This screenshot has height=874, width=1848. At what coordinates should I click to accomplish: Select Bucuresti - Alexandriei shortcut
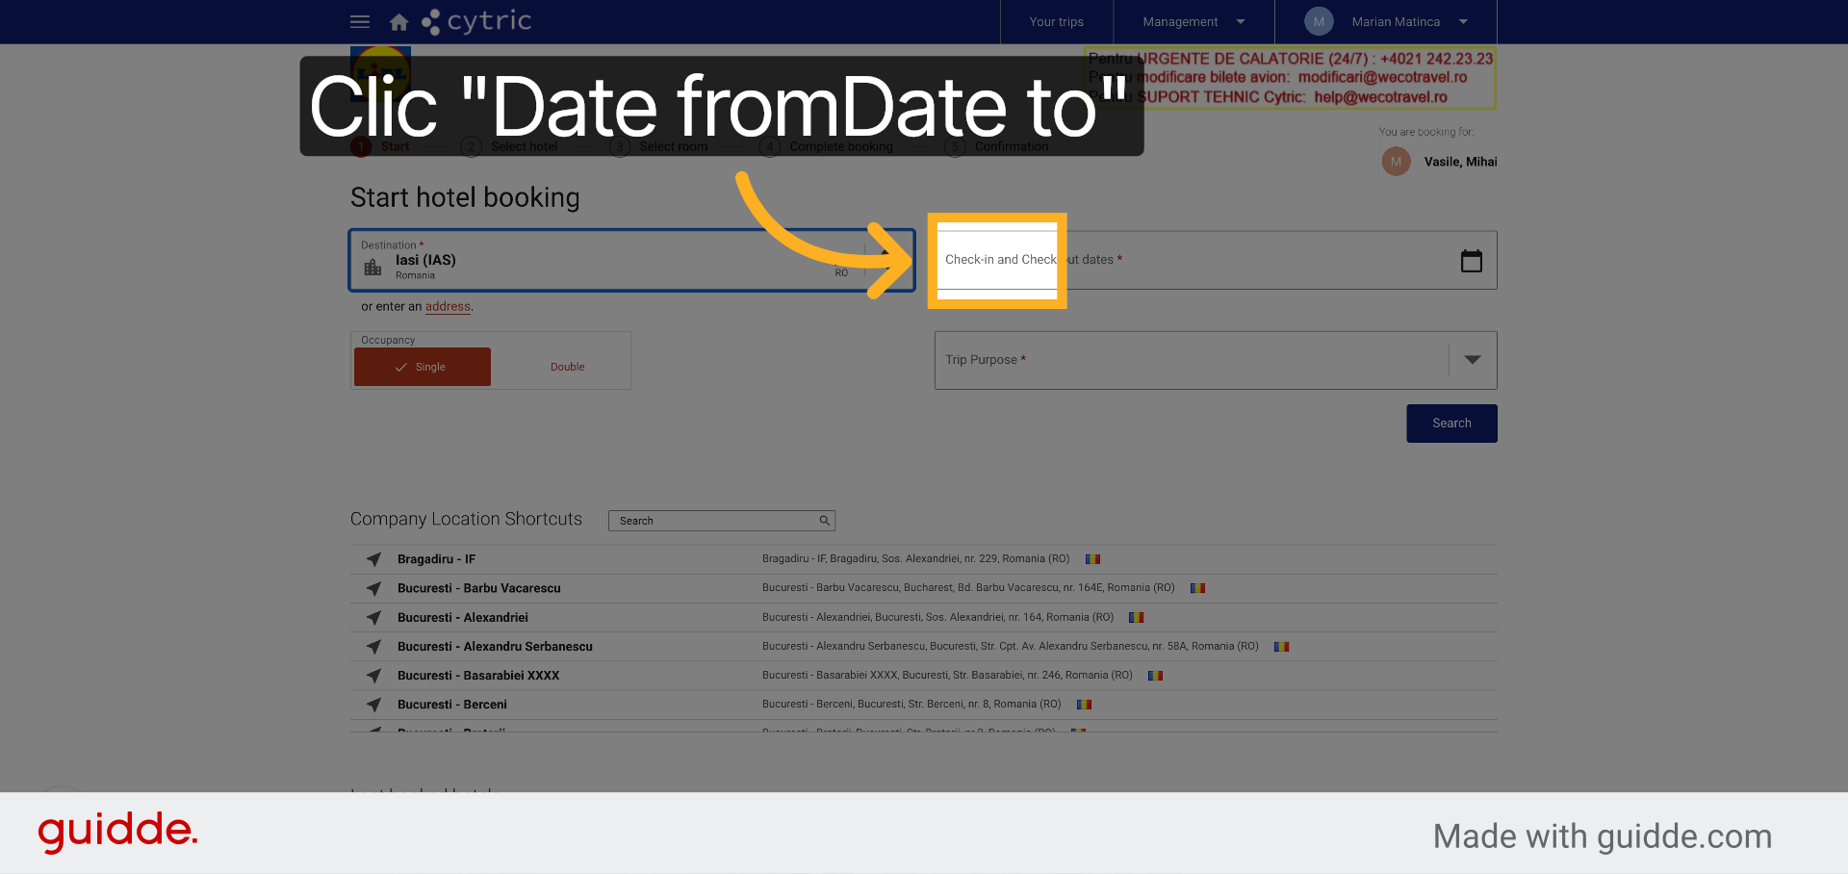point(463,617)
